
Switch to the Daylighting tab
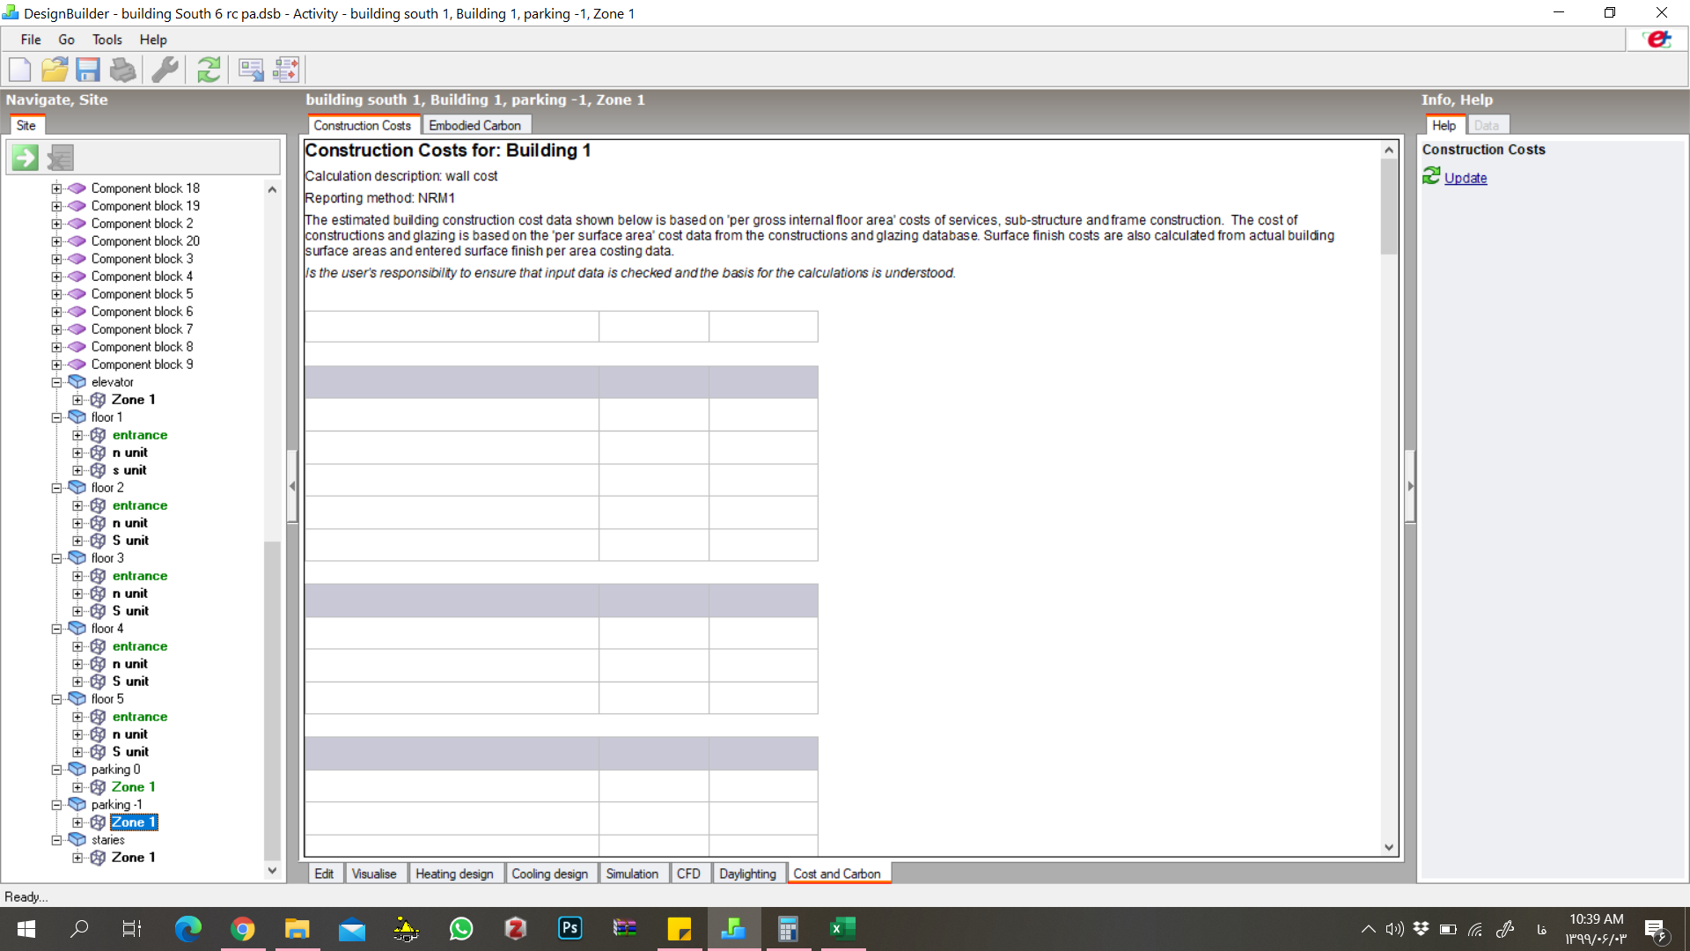[x=747, y=874]
